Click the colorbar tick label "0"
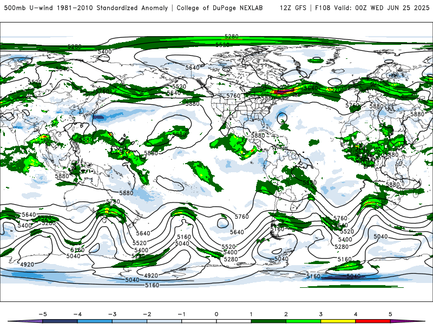 [x=216, y=314]
